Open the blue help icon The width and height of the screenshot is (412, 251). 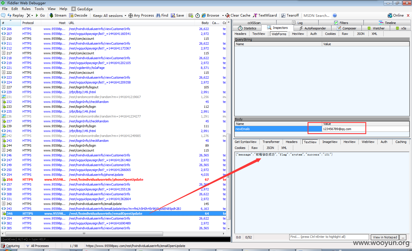click(335, 15)
